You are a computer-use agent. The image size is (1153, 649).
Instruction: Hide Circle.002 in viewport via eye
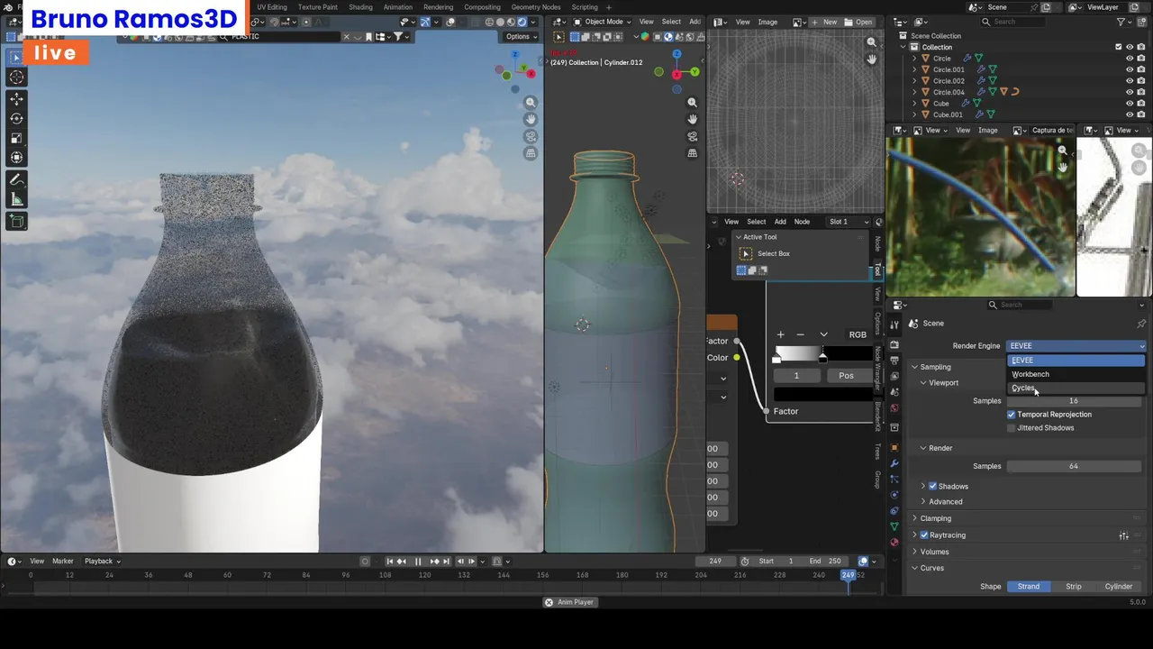(x=1130, y=81)
